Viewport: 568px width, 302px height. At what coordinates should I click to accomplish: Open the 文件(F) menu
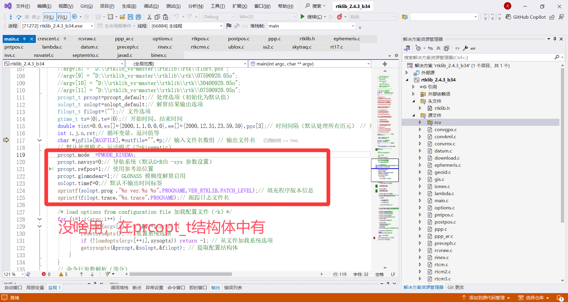(23, 6)
